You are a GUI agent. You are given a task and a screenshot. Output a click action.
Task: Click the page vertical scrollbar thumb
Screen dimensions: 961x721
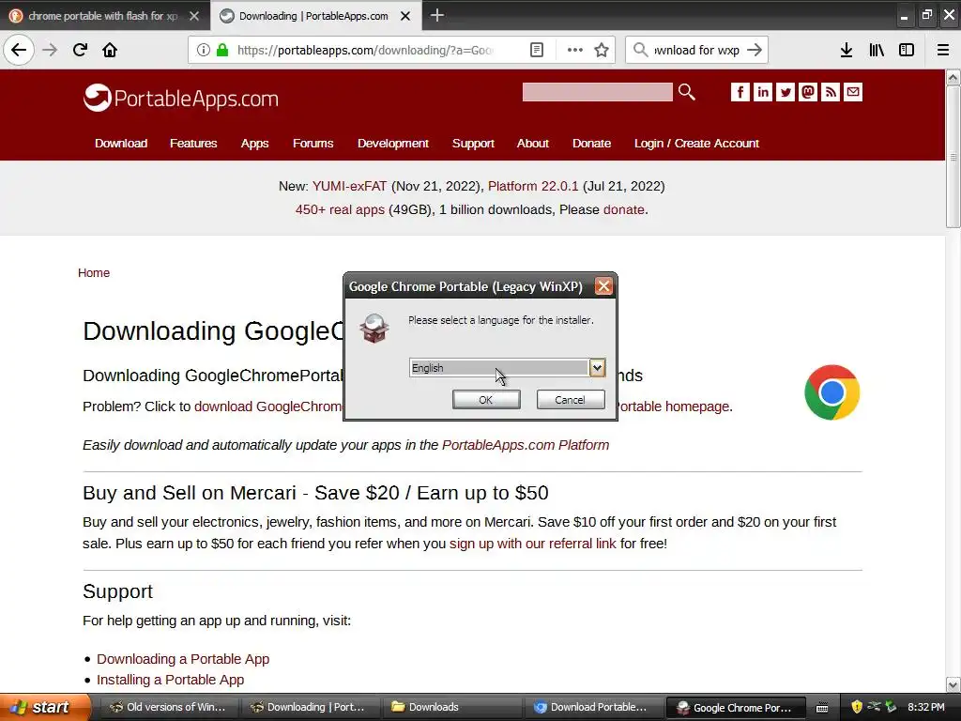click(953, 157)
